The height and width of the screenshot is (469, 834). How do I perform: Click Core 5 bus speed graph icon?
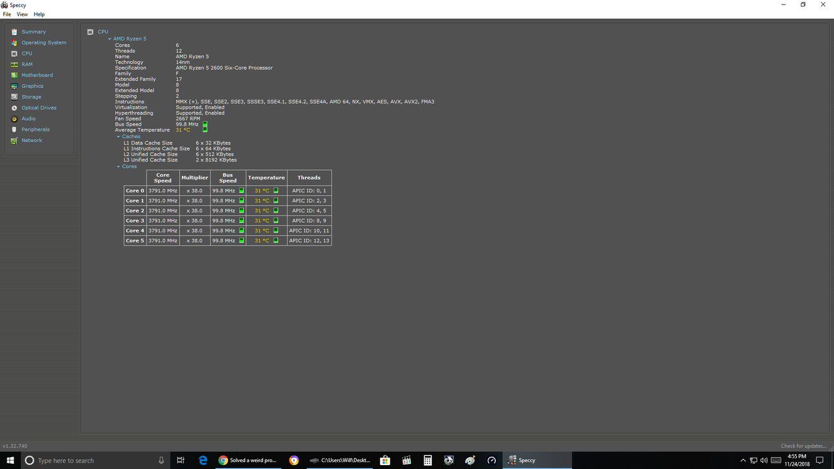point(241,240)
